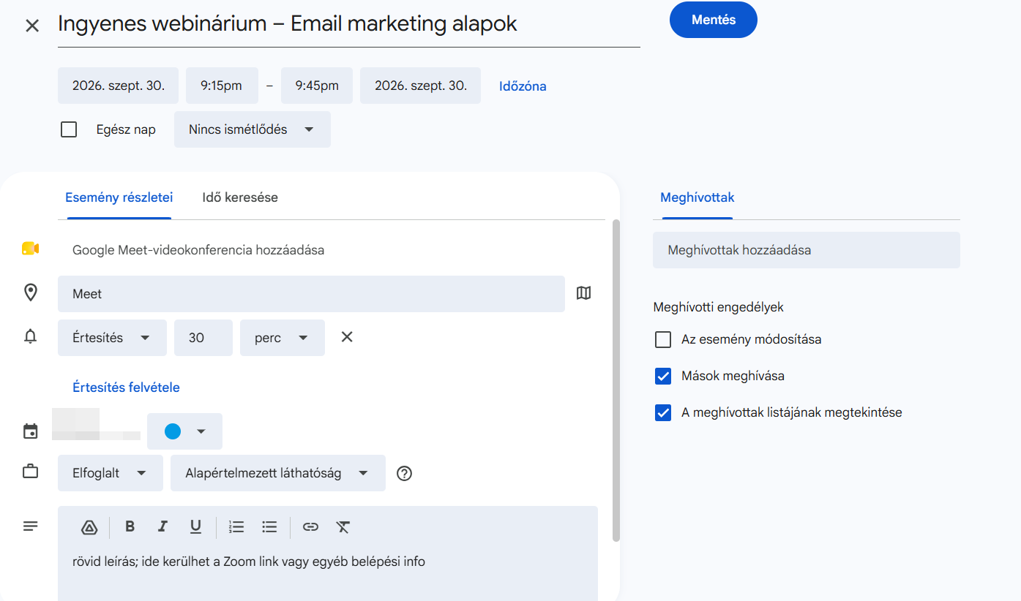1021x601 pixels.
Task: Click the location field containing Meet
Action: point(311,294)
